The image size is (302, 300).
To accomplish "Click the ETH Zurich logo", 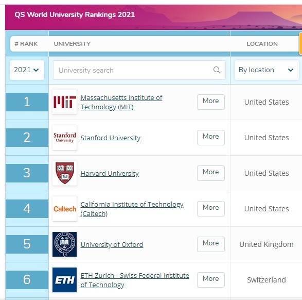I will 64,280.
